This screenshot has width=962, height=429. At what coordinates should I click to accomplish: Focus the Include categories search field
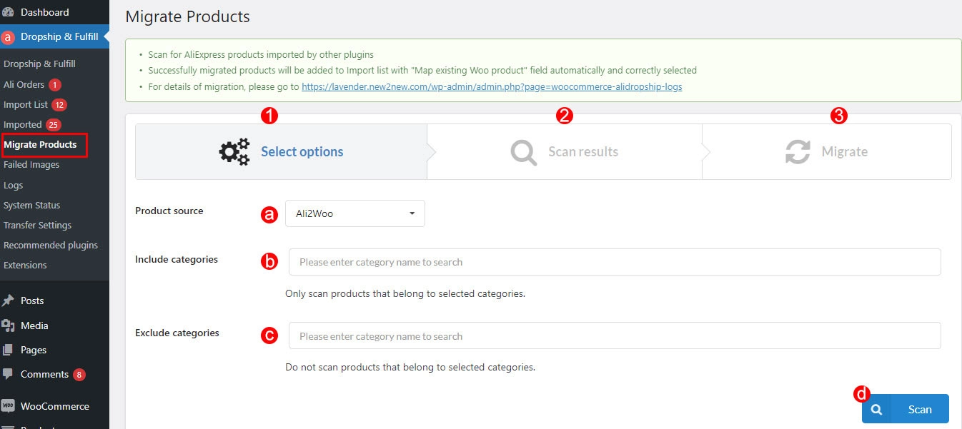[x=615, y=262]
